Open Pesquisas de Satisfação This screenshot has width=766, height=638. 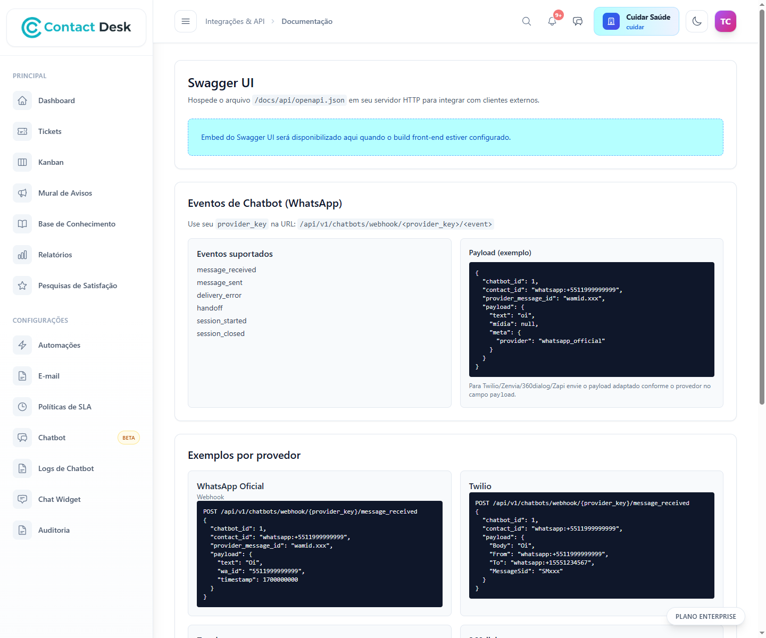click(x=78, y=286)
